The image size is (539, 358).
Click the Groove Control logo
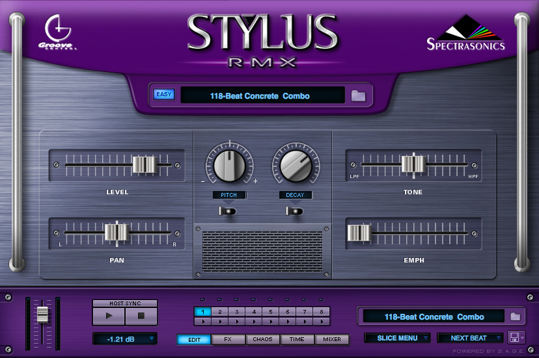point(57,32)
